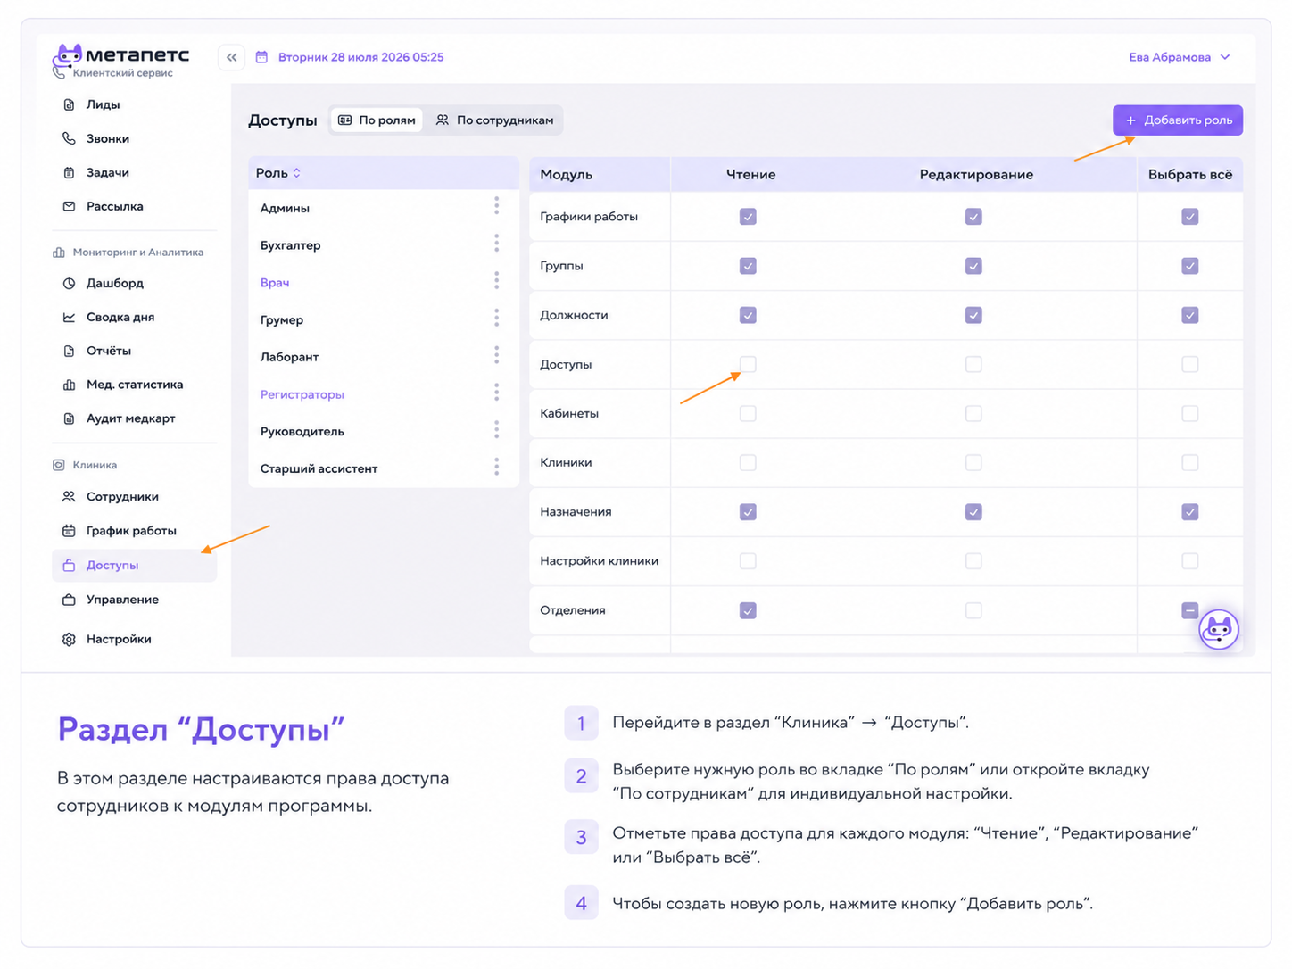Open Дашборд clock icon
Viewport: 1292px width, 969px height.
pos(69,283)
